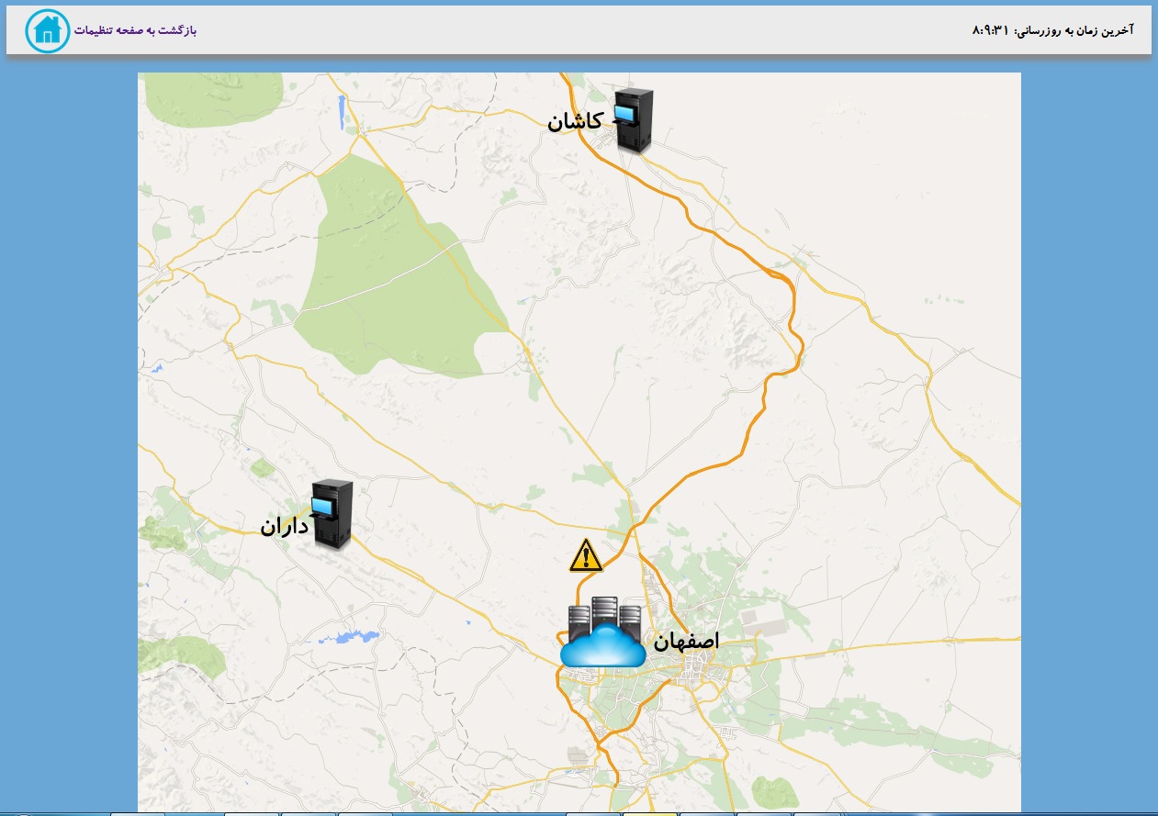Open the بازگشت به صفحه تنظیمات link

(x=136, y=30)
